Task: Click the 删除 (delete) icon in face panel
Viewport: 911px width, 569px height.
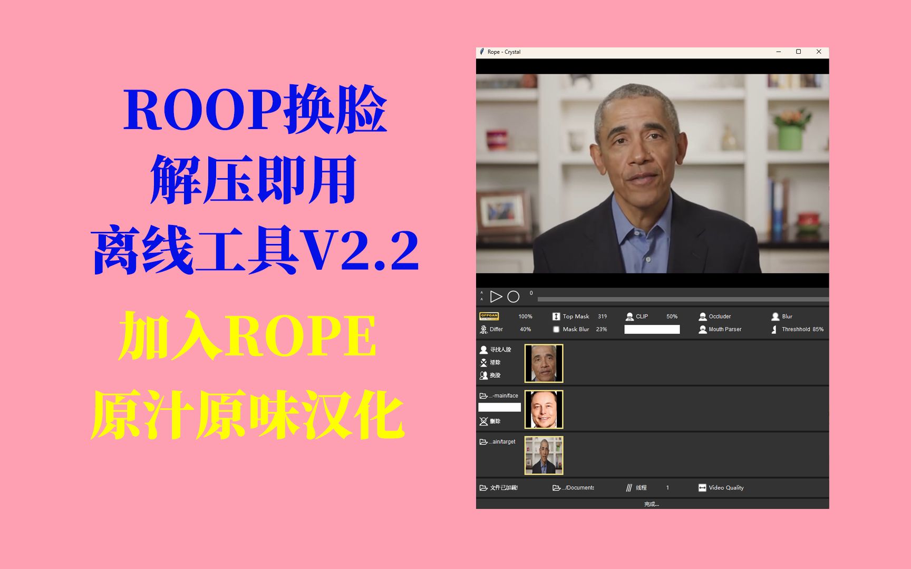Action: (x=483, y=421)
